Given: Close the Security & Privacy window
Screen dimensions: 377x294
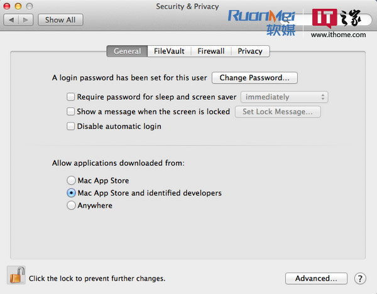Looking at the screenshot, I should [7, 6].
